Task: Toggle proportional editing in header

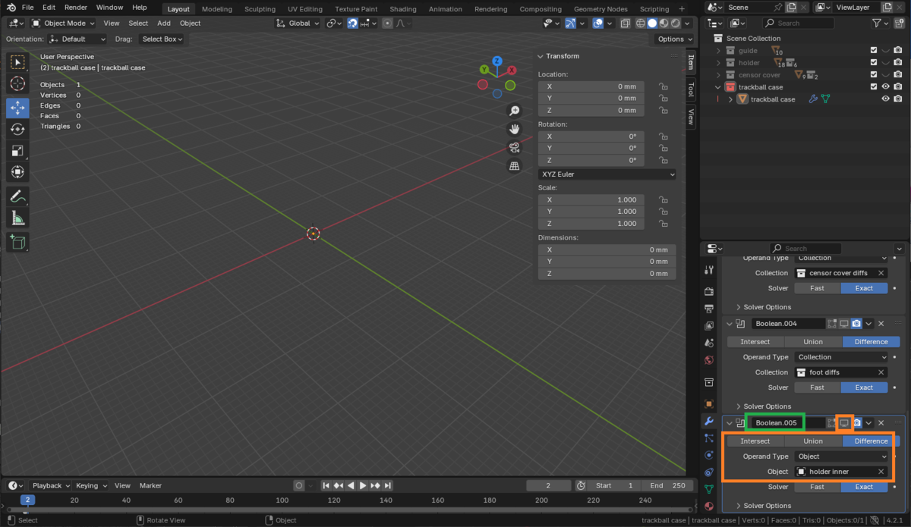Action: click(x=388, y=23)
